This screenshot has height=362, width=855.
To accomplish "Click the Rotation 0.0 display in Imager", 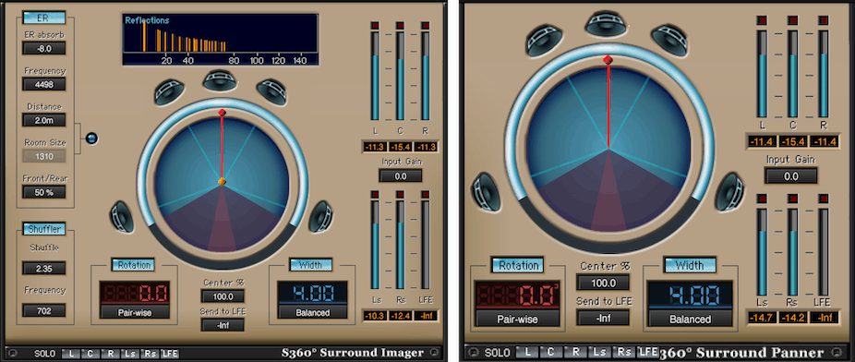I will click(x=135, y=293).
